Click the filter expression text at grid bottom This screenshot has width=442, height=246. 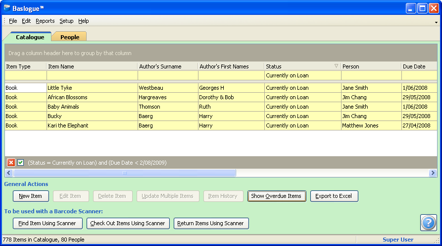[97, 163]
